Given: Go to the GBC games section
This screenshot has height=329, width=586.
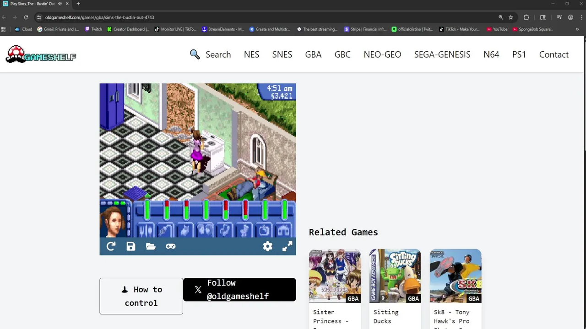Looking at the screenshot, I should click(x=342, y=54).
